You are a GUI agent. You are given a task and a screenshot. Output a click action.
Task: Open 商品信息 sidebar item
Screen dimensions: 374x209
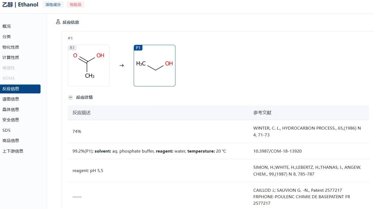(x=11, y=141)
